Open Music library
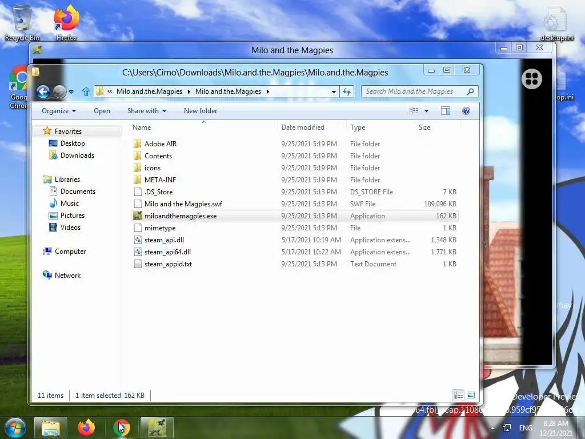 coord(69,203)
